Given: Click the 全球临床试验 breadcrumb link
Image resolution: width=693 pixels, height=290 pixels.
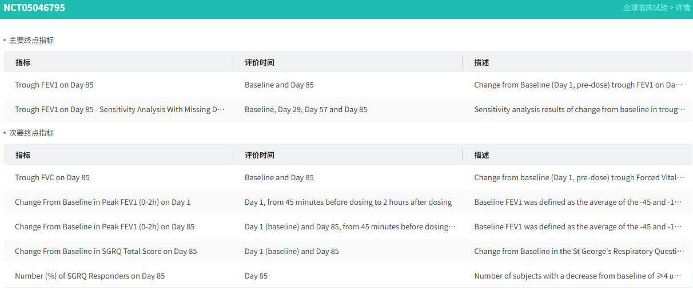Looking at the screenshot, I should click(645, 8).
